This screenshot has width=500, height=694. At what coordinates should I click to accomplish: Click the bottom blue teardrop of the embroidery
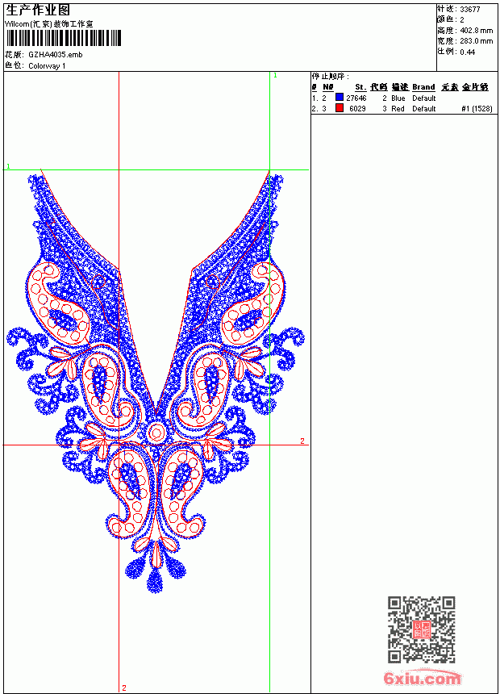[x=155, y=581]
